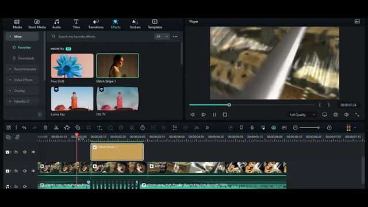
Task: Hide video track 1 eye icon
Action: 33,171
